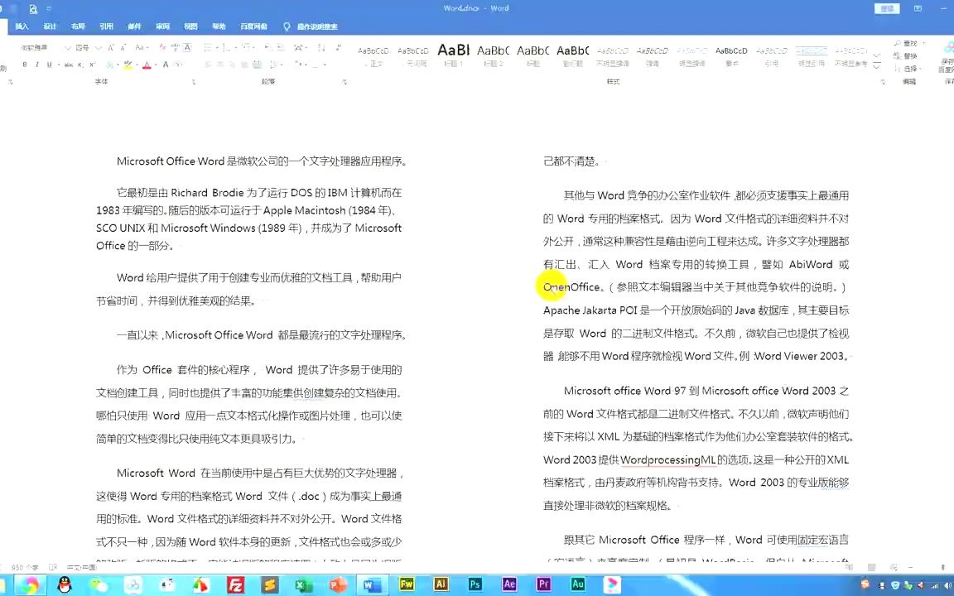This screenshot has width=954, height=596.
Task: Toggle underline formatting
Action: pyautogui.click(x=49, y=65)
